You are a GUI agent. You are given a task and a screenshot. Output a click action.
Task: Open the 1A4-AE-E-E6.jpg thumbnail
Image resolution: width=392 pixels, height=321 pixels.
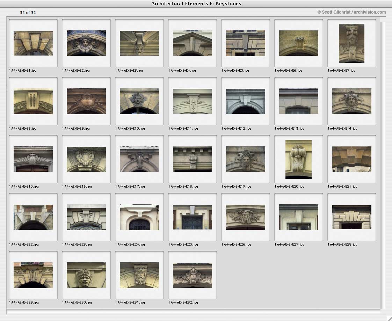pos(299,43)
